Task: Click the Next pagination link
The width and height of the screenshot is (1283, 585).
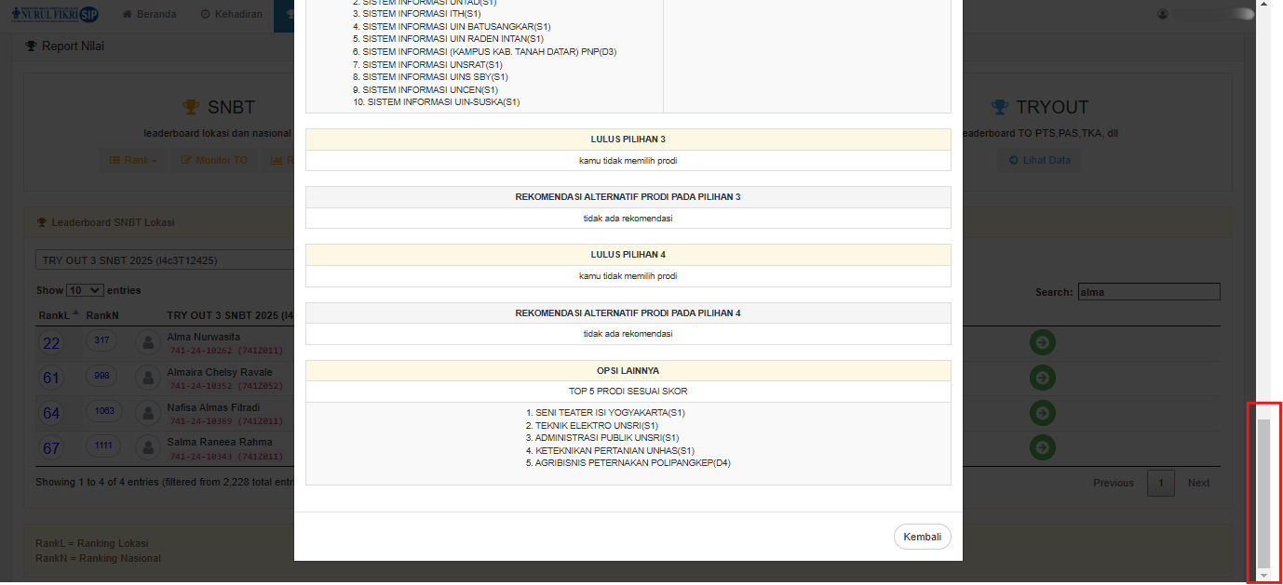Action: [x=1198, y=483]
